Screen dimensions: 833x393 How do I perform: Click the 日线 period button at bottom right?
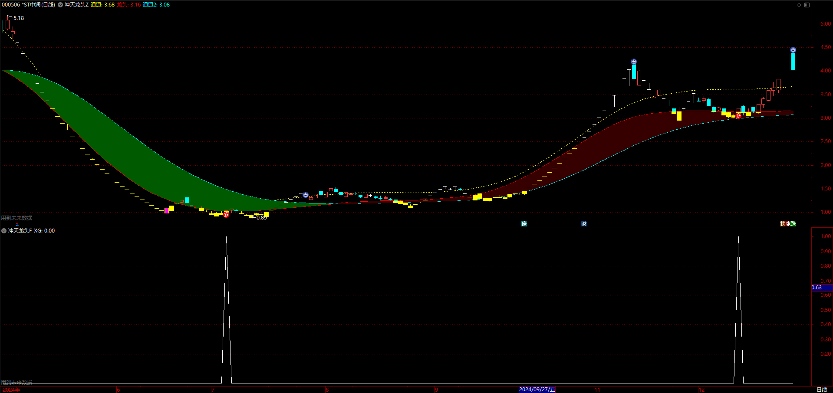pyautogui.click(x=822, y=390)
